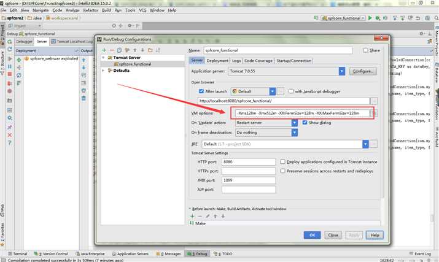
Task: Toggle the Share checkbox
Action: [366, 50]
